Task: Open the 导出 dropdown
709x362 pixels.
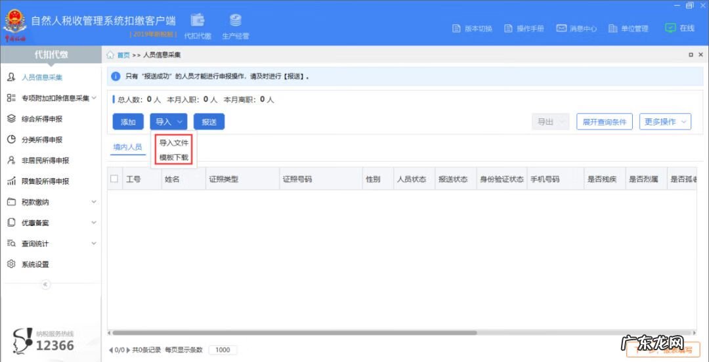Action: click(x=550, y=122)
